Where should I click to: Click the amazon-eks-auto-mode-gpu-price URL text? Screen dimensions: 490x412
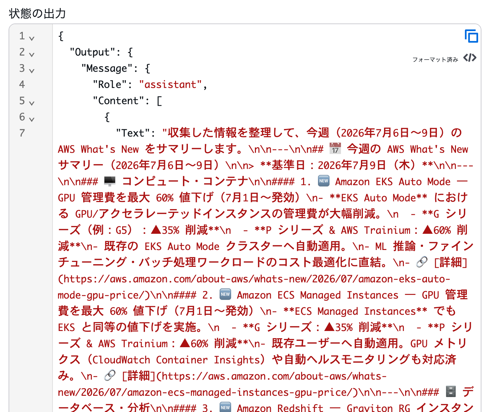254,287
